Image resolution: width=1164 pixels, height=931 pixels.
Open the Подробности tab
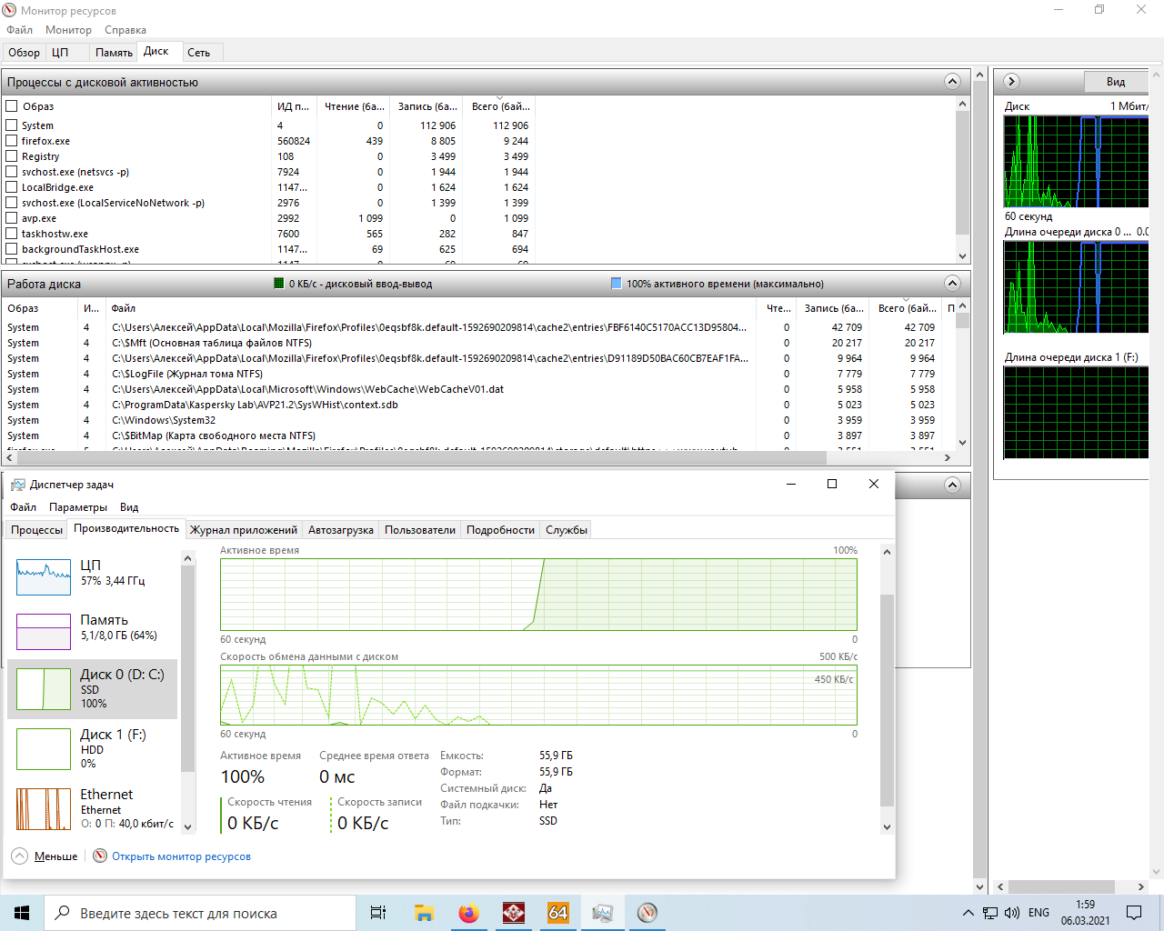coord(500,530)
